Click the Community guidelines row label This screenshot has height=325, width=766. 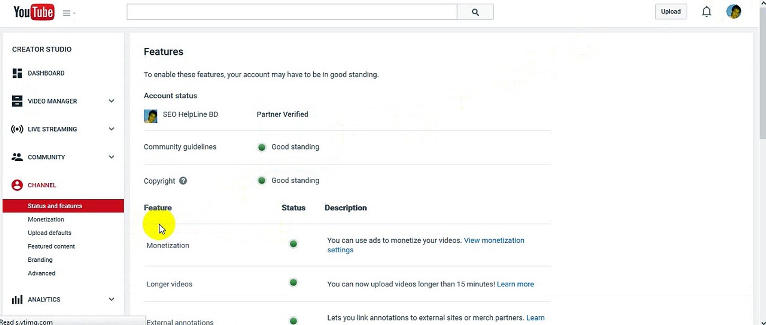pos(180,147)
